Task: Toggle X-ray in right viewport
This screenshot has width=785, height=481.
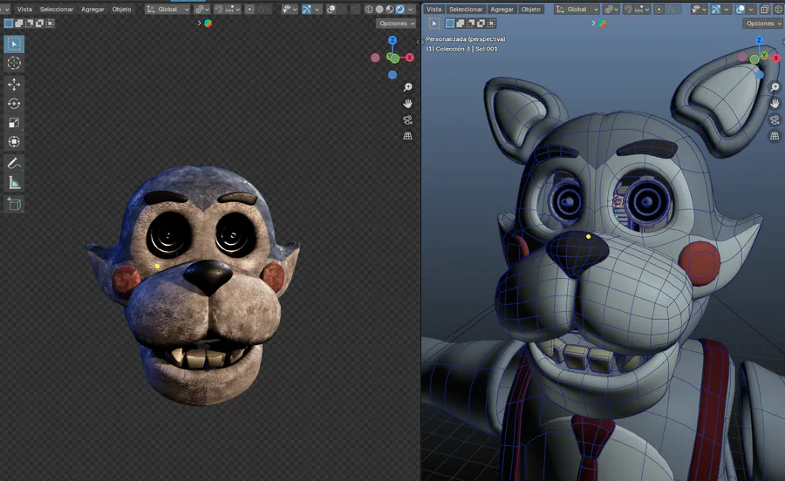Action: (764, 9)
